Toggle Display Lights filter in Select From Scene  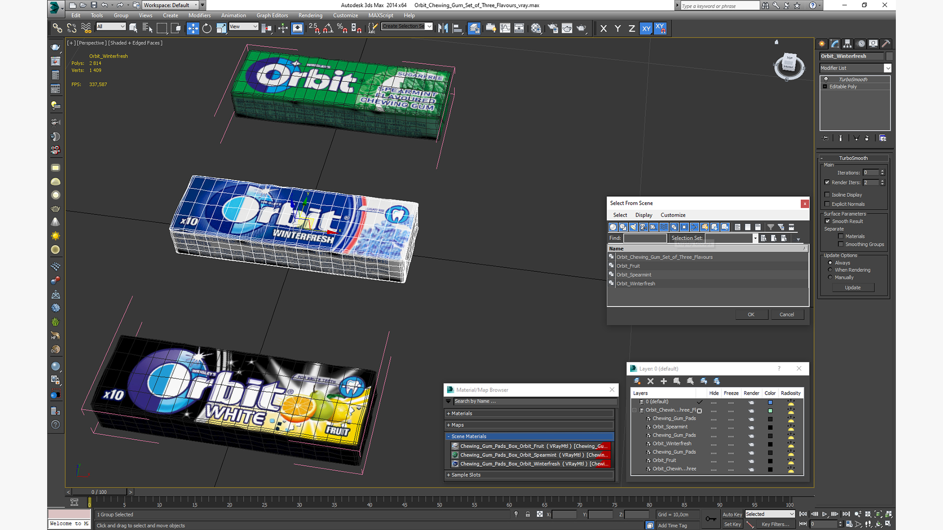click(x=633, y=227)
